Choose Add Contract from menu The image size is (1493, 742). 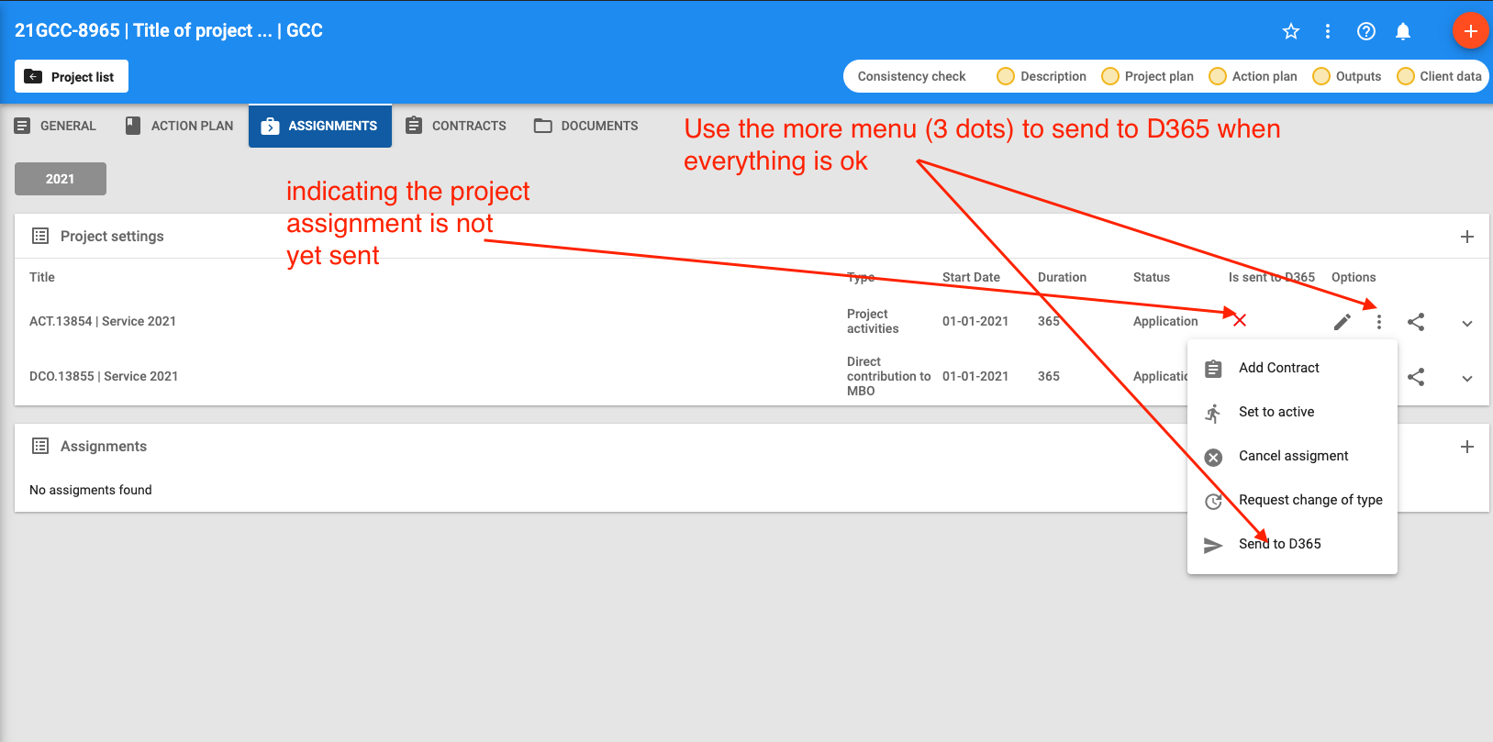[x=1292, y=368]
